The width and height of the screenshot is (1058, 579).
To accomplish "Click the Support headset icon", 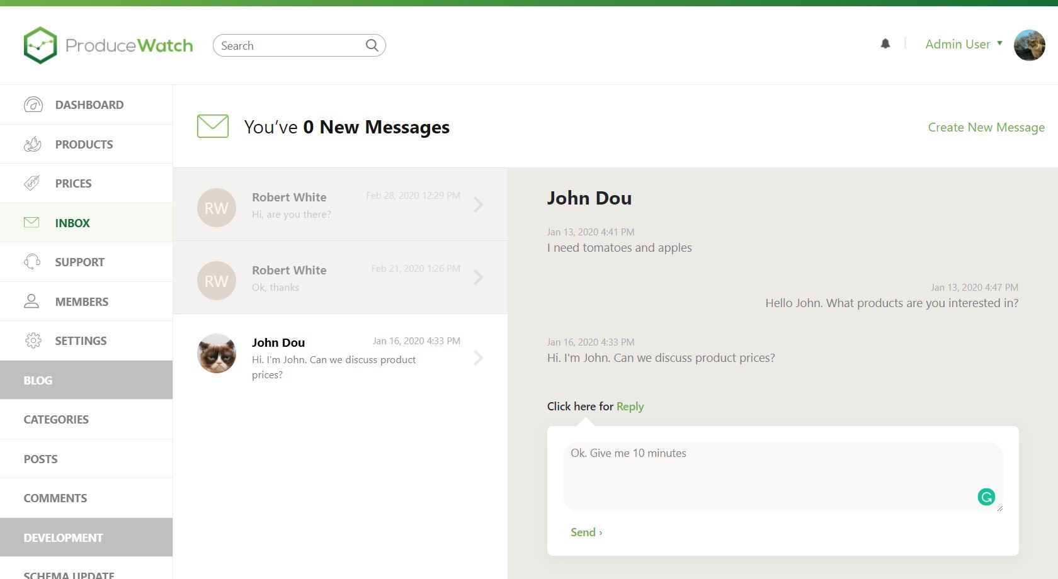I will [32, 262].
